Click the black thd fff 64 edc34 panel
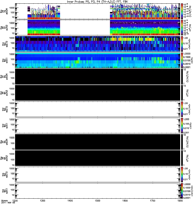195x208 pixels. tap(98, 76)
